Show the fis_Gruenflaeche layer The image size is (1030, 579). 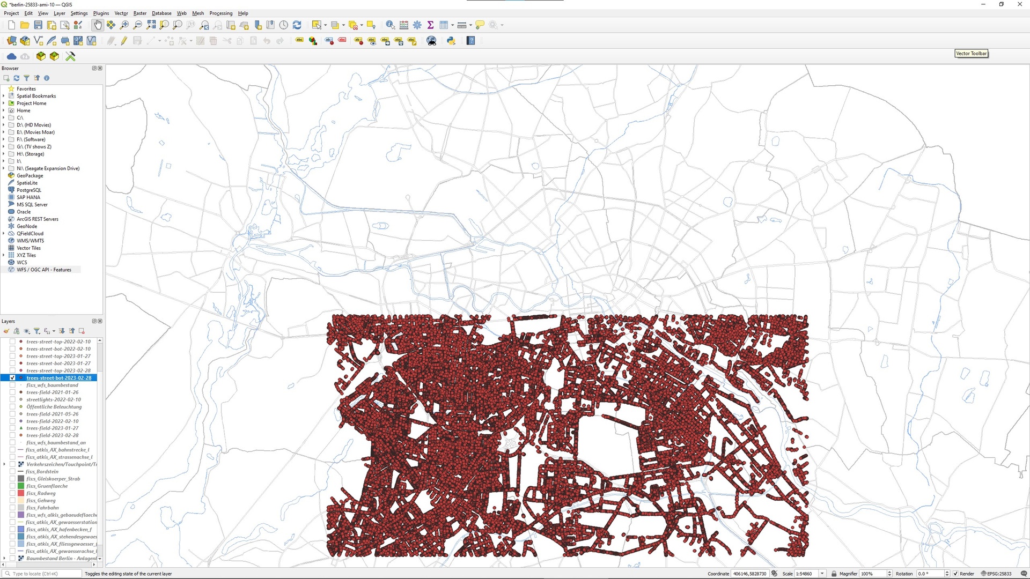pos(13,486)
